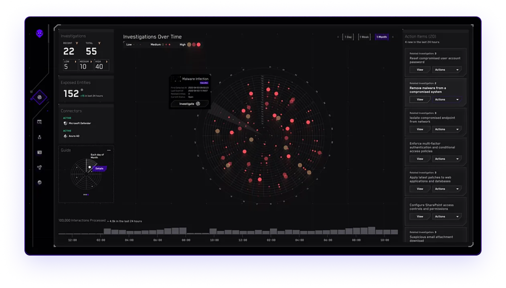Image resolution: width=506 pixels, height=288 pixels.
Task: Click the round face icon at sidebar bottom
Action: pyautogui.click(x=39, y=183)
